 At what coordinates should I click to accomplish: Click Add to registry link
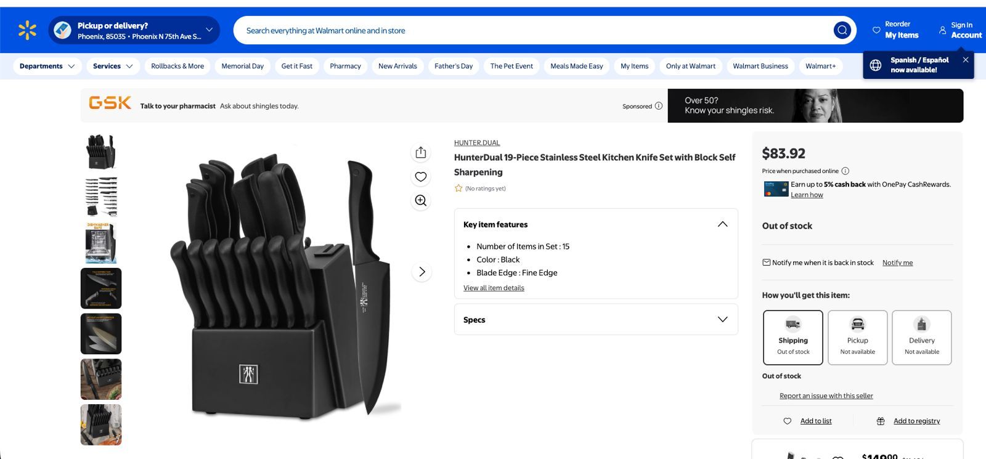(917, 421)
